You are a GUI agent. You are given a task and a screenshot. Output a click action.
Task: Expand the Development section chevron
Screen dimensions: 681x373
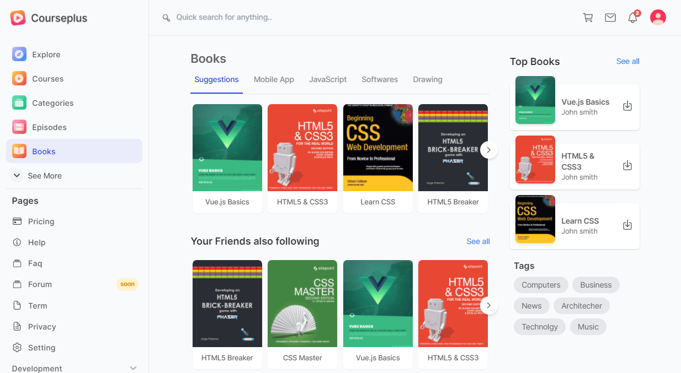133,368
